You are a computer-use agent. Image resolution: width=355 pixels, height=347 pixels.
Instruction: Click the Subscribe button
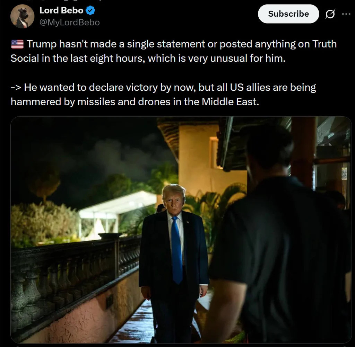coord(288,14)
